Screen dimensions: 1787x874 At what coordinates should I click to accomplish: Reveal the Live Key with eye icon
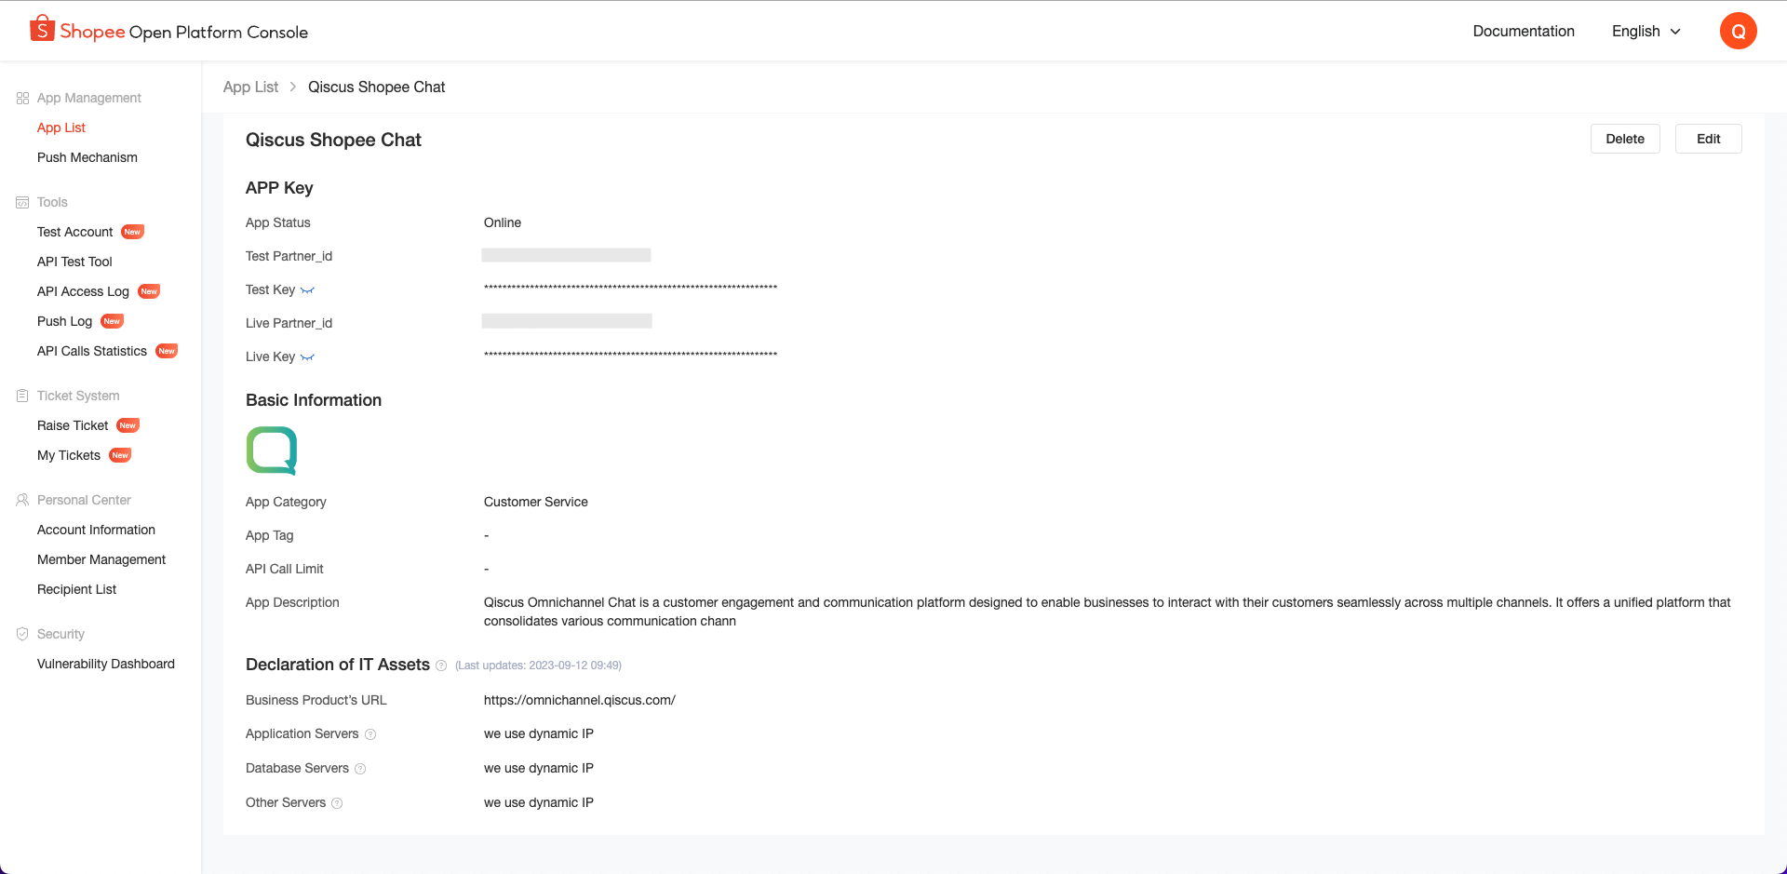pyautogui.click(x=307, y=357)
